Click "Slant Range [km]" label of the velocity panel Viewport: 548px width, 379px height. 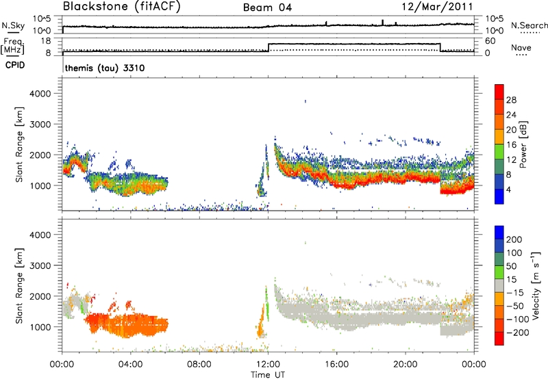click(x=19, y=285)
